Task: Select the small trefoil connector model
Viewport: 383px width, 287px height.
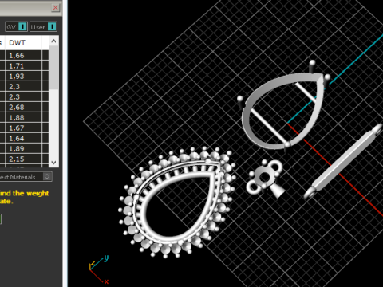Action: [x=266, y=179]
